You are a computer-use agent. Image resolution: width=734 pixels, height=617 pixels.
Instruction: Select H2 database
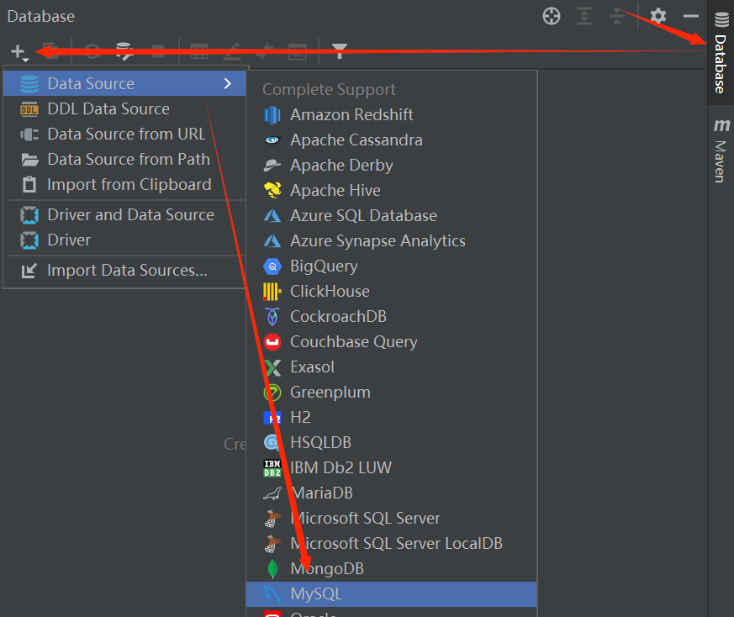[391, 418]
